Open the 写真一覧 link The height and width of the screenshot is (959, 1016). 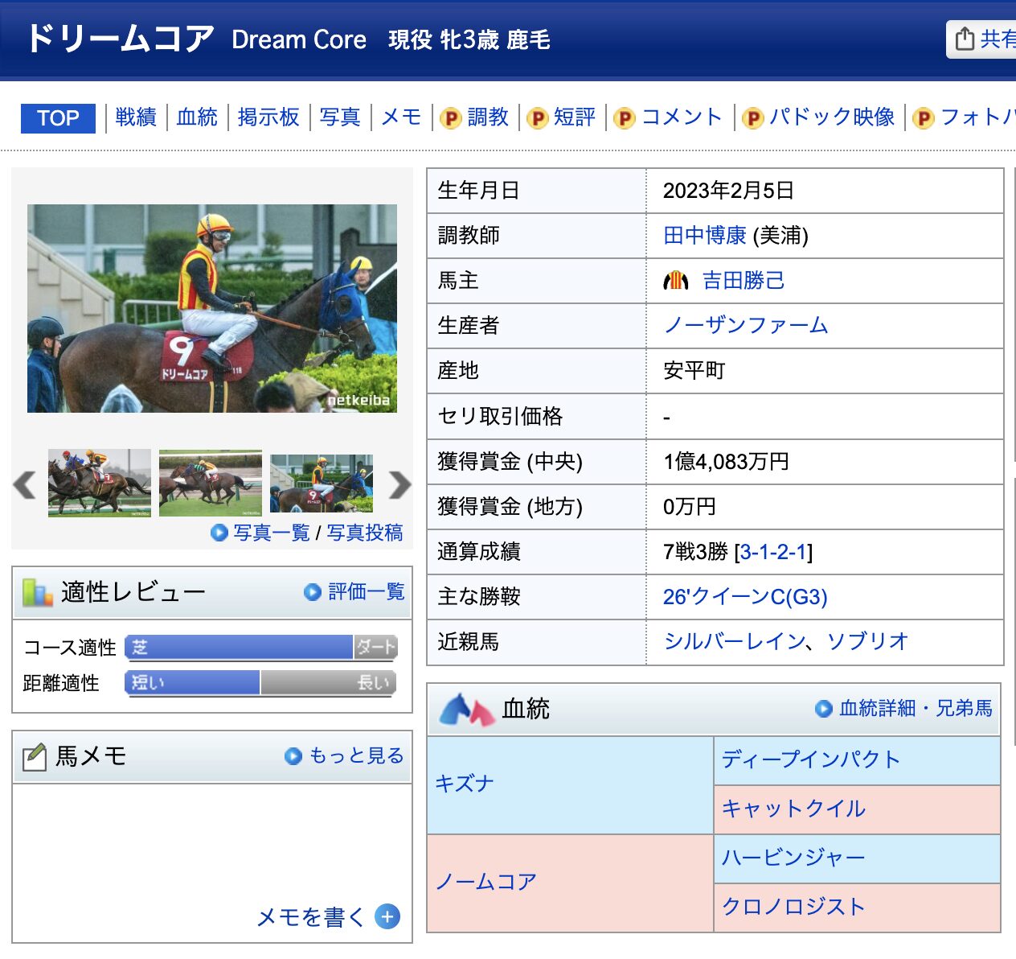coord(271,533)
